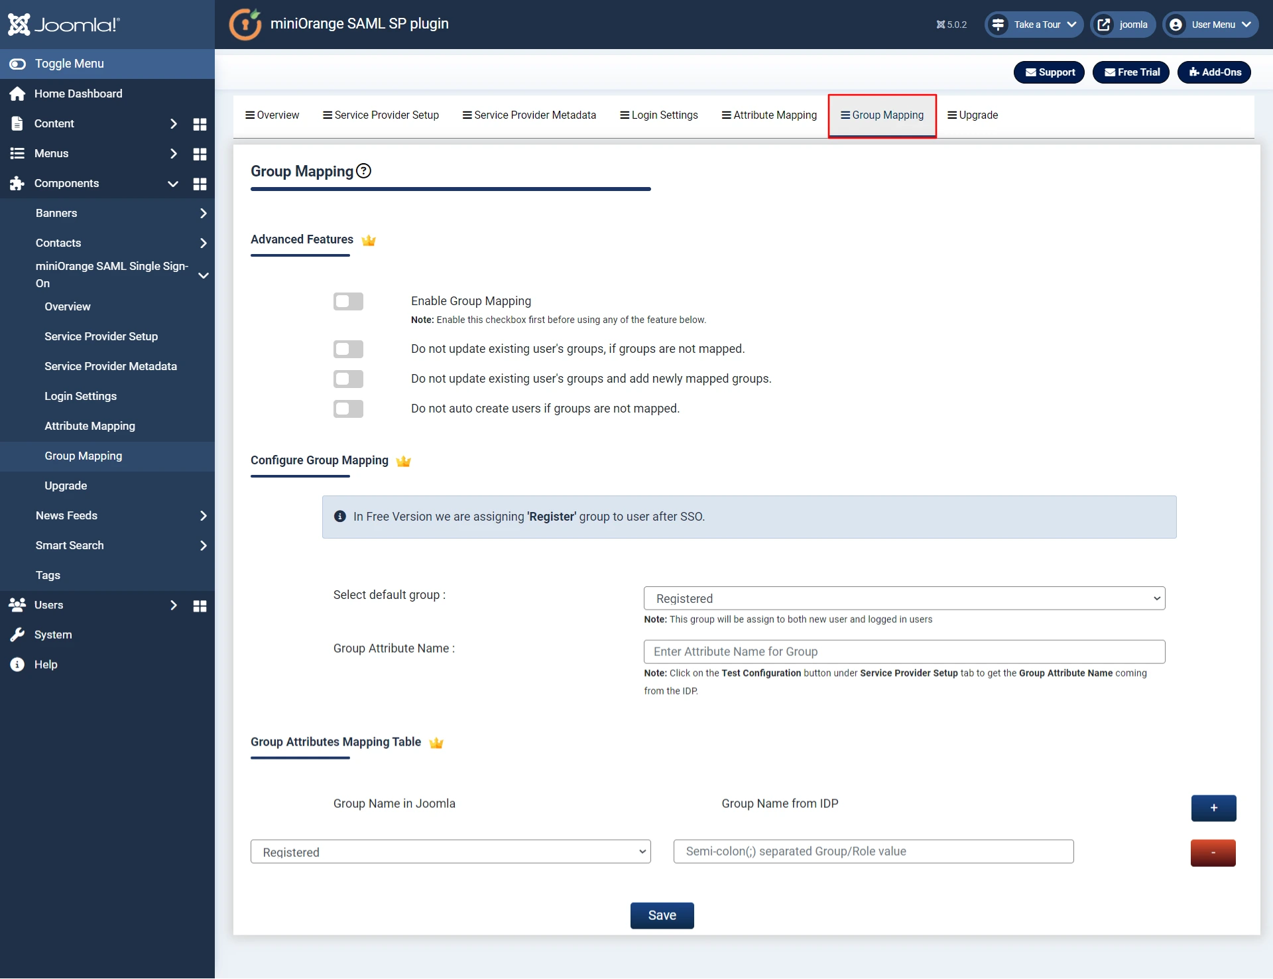This screenshot has height=979, width=1273.
Task: Switch to the Attribute Mapping tab
Action: tap(770, 115)
